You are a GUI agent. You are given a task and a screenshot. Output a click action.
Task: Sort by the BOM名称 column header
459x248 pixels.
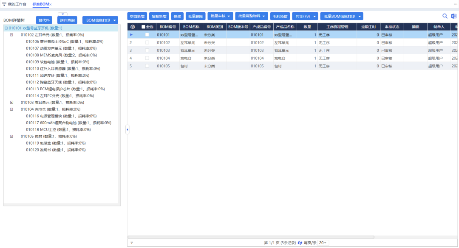tap(191, 27)
